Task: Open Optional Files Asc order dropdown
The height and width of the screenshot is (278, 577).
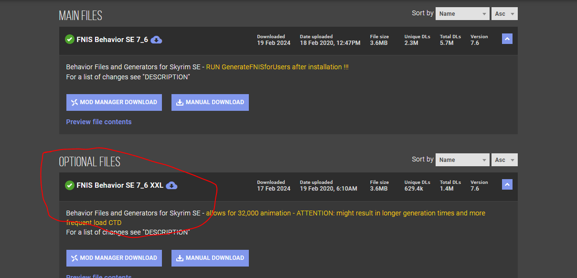Action: point(504,160)
